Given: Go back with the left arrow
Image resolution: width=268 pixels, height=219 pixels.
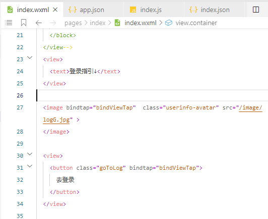Looking at the screenshot, I should [39, 23].
